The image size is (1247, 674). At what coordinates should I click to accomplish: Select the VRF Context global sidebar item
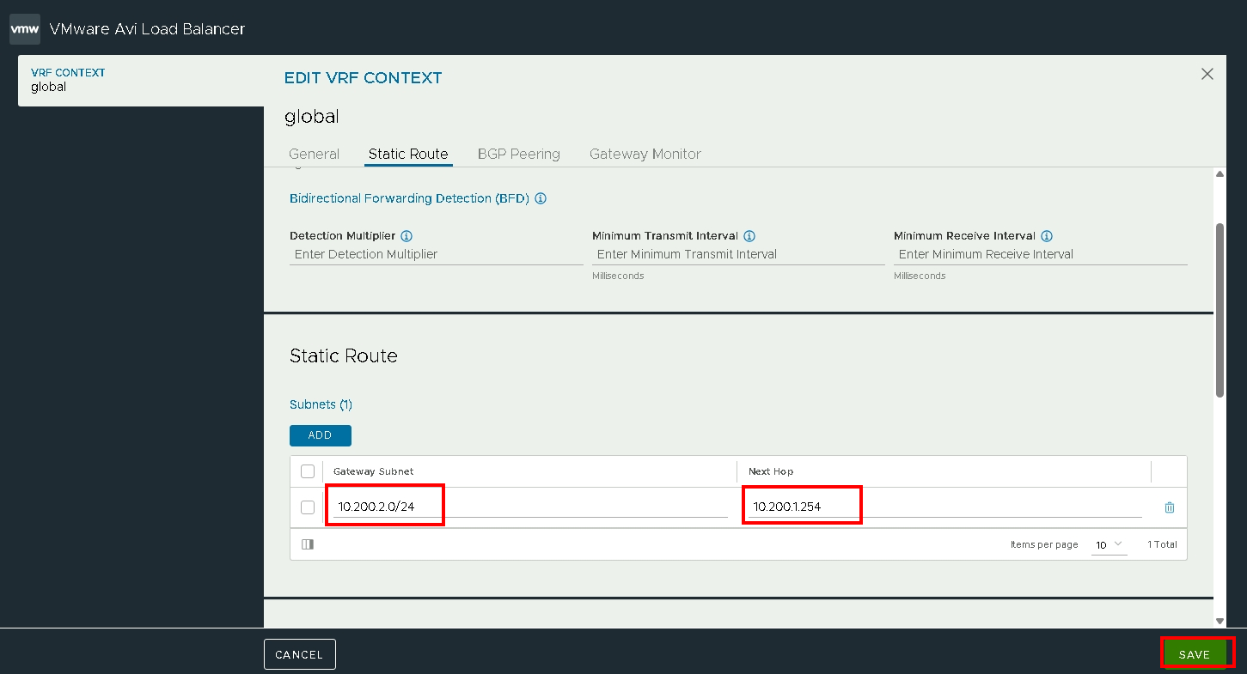(141, 81)
